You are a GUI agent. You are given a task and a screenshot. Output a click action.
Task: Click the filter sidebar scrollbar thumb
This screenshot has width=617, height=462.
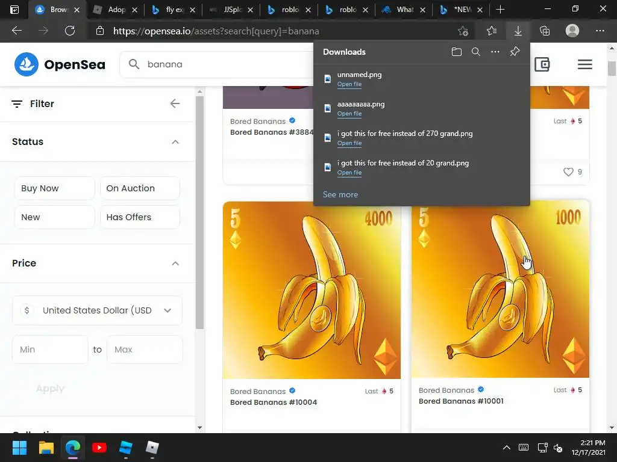pos(199,212)
